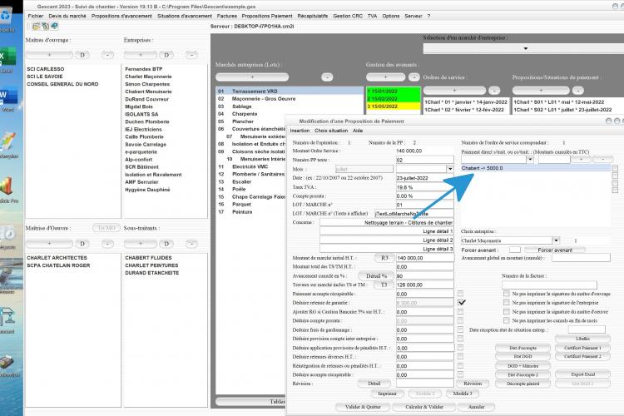Open the Sélection d'un marché d'entreprise dropdown
This screenshot has width=624, height=416.
click(x=525, y=48)
